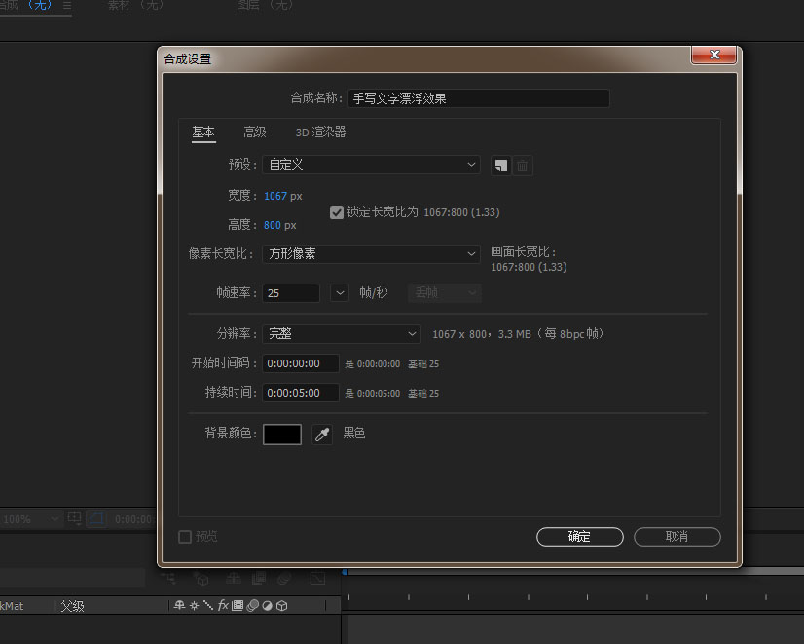Open the frame rate preset arrow dropdown
The width and height of the screenshot is (804, 644).
pos(340,293)
